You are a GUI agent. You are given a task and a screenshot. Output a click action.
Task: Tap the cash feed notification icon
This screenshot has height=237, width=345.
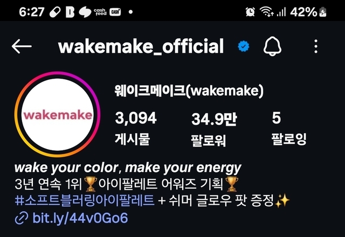100,12
